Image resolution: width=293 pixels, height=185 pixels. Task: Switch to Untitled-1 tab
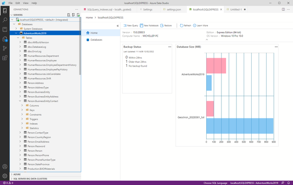point(236,10)
